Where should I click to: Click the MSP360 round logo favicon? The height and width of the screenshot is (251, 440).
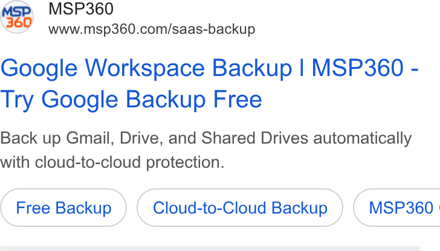click(17, 17)
